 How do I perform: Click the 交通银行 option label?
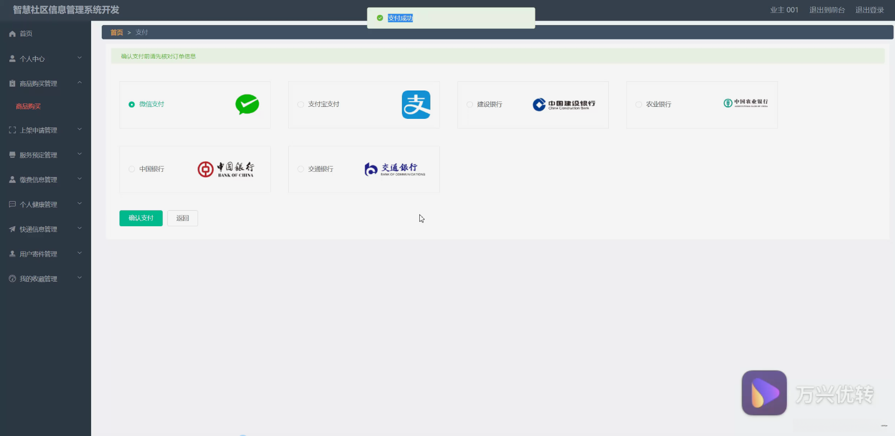click(321, 169)
